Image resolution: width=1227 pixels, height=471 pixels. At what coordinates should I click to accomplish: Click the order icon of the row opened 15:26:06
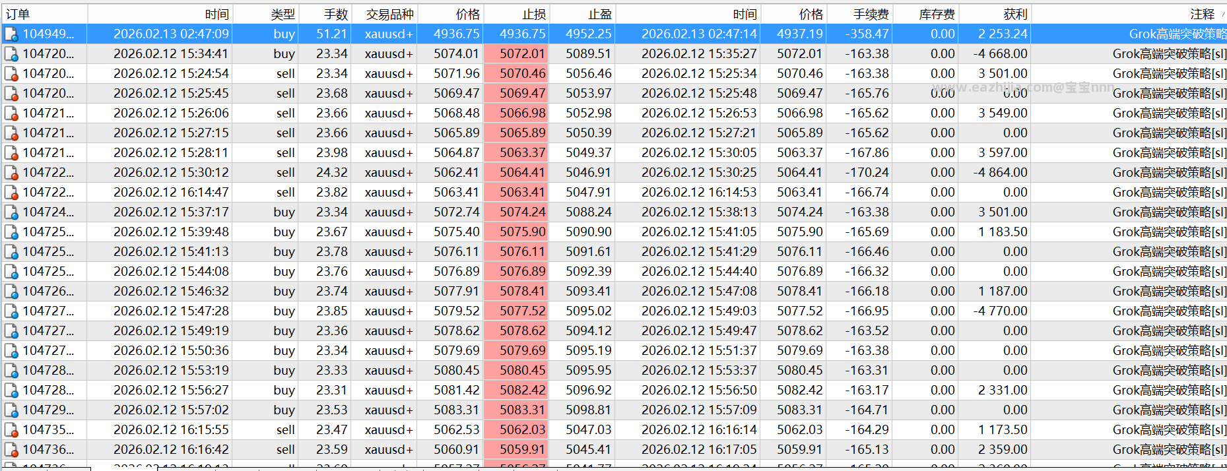click(11, 113)
